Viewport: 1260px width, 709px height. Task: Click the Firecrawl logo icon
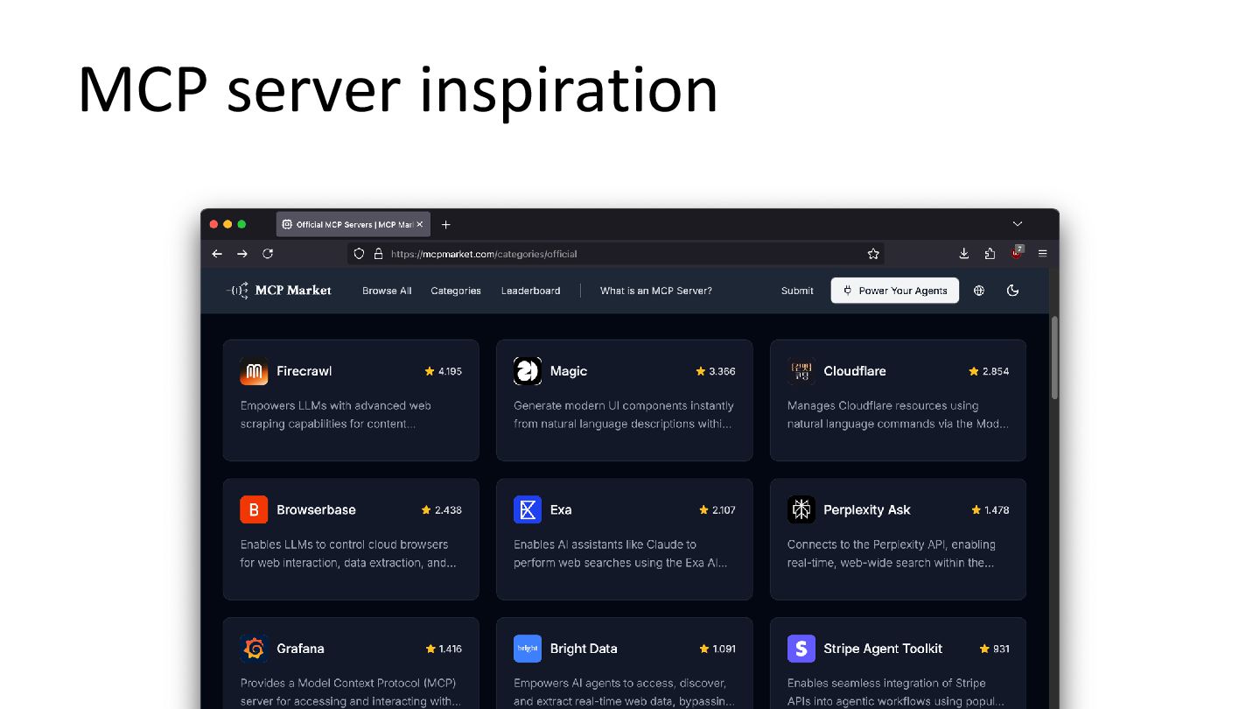254,371
